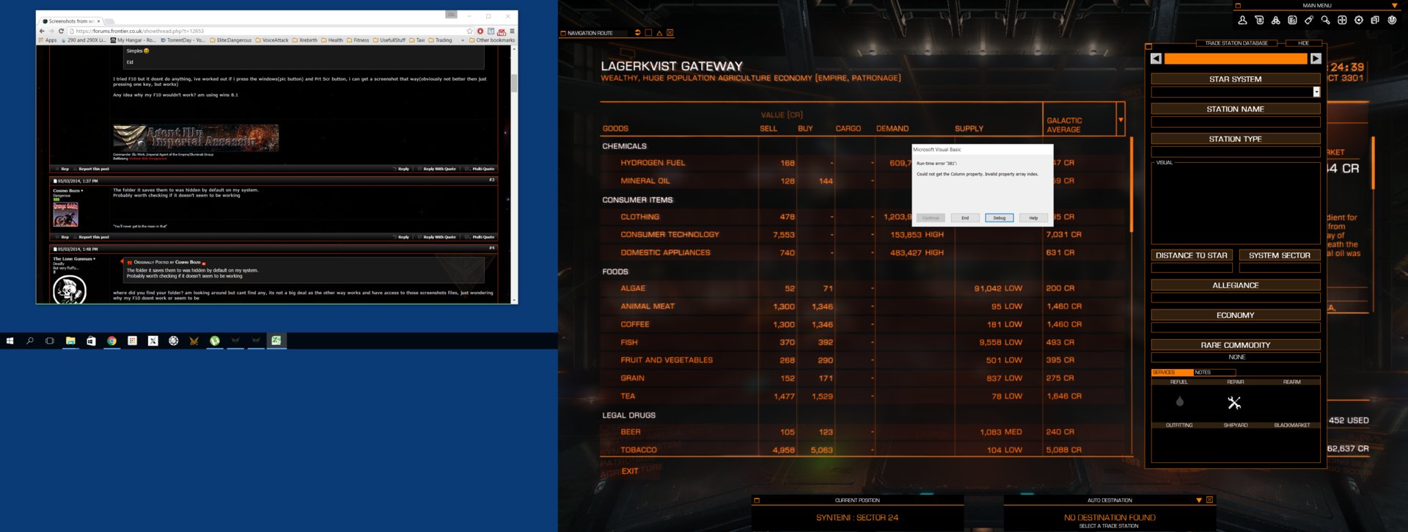Close the Navigation Route panel with the X
1408x532 pixels.
[x=670, y=33]
